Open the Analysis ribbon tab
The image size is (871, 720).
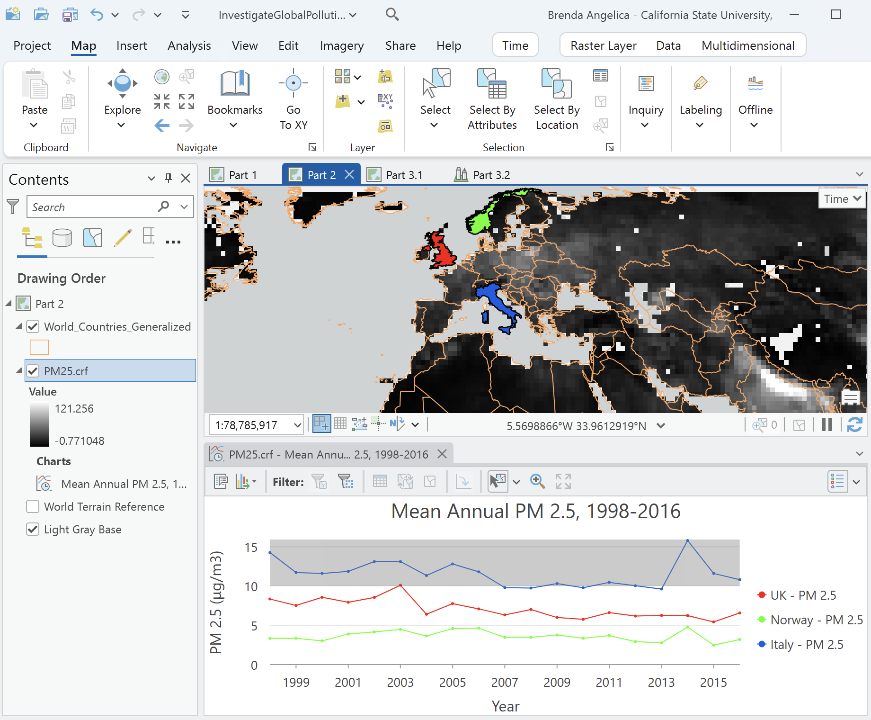coord(189,45)
